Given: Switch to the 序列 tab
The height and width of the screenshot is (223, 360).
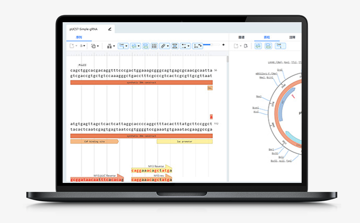Looking at the screenshot, I should [x=79, y=37].
